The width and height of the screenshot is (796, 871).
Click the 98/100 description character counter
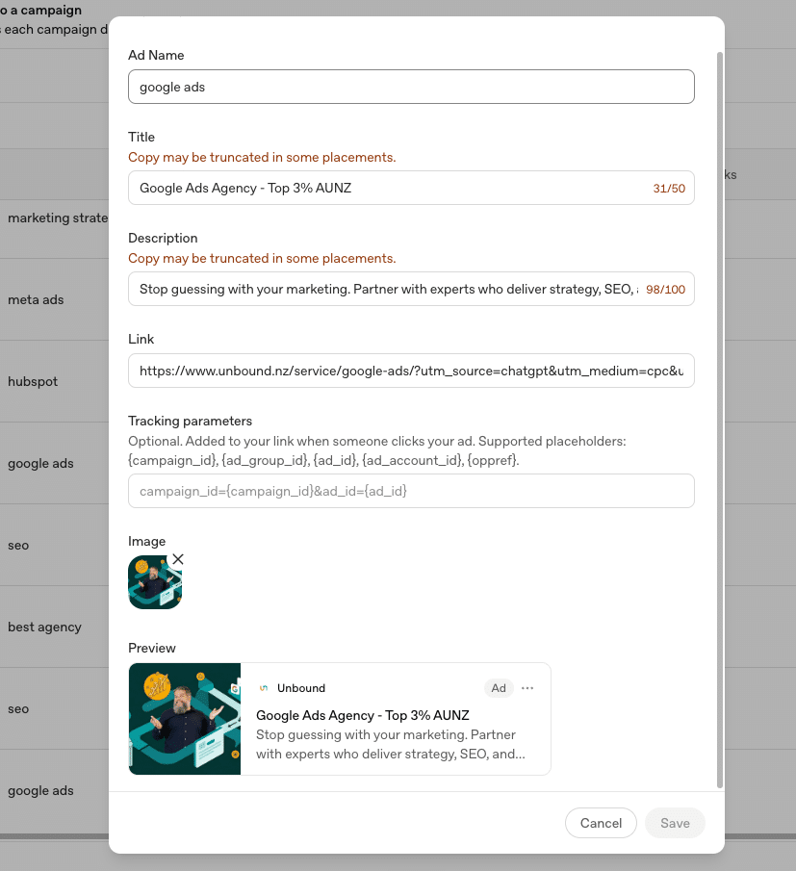click(665, 290)
